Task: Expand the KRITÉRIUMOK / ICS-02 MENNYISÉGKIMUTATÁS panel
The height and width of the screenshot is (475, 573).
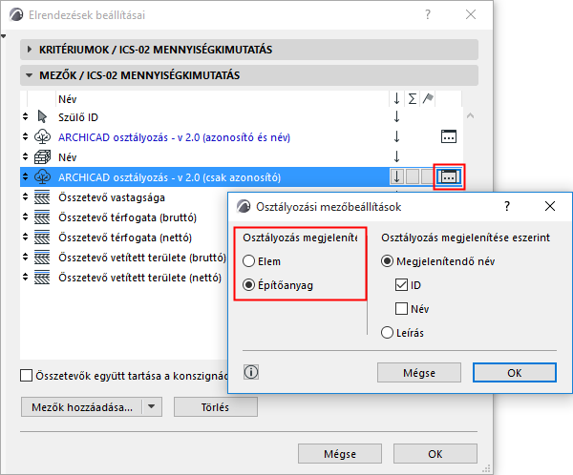Action: pyautogui.click(x=30, y=50)
